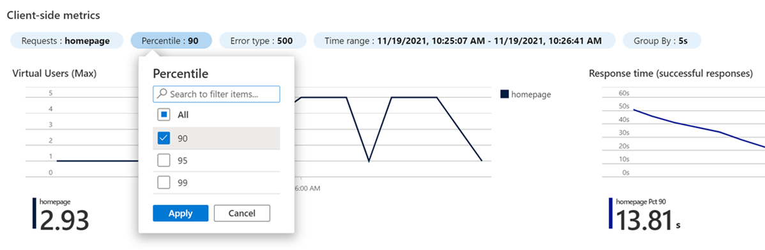
Task: Toggle the All checkbox
Action: tap(164, 115)
